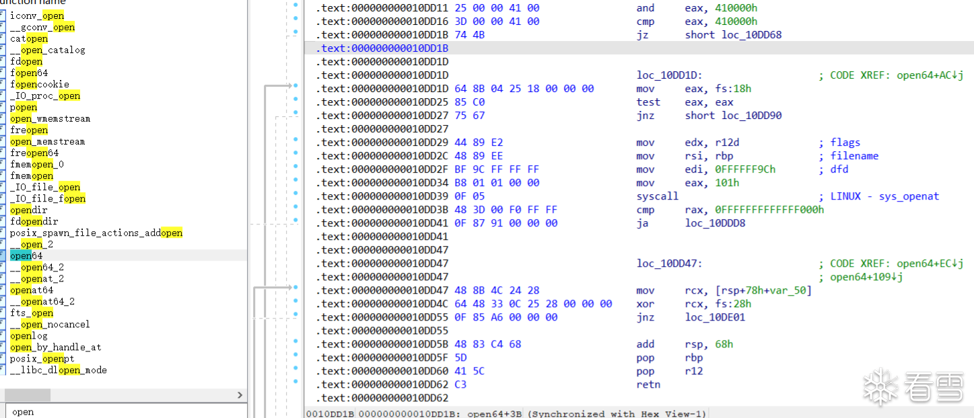Select the openlog function
Viewport: 974px width, 418px height.
[x=29, y=335]
